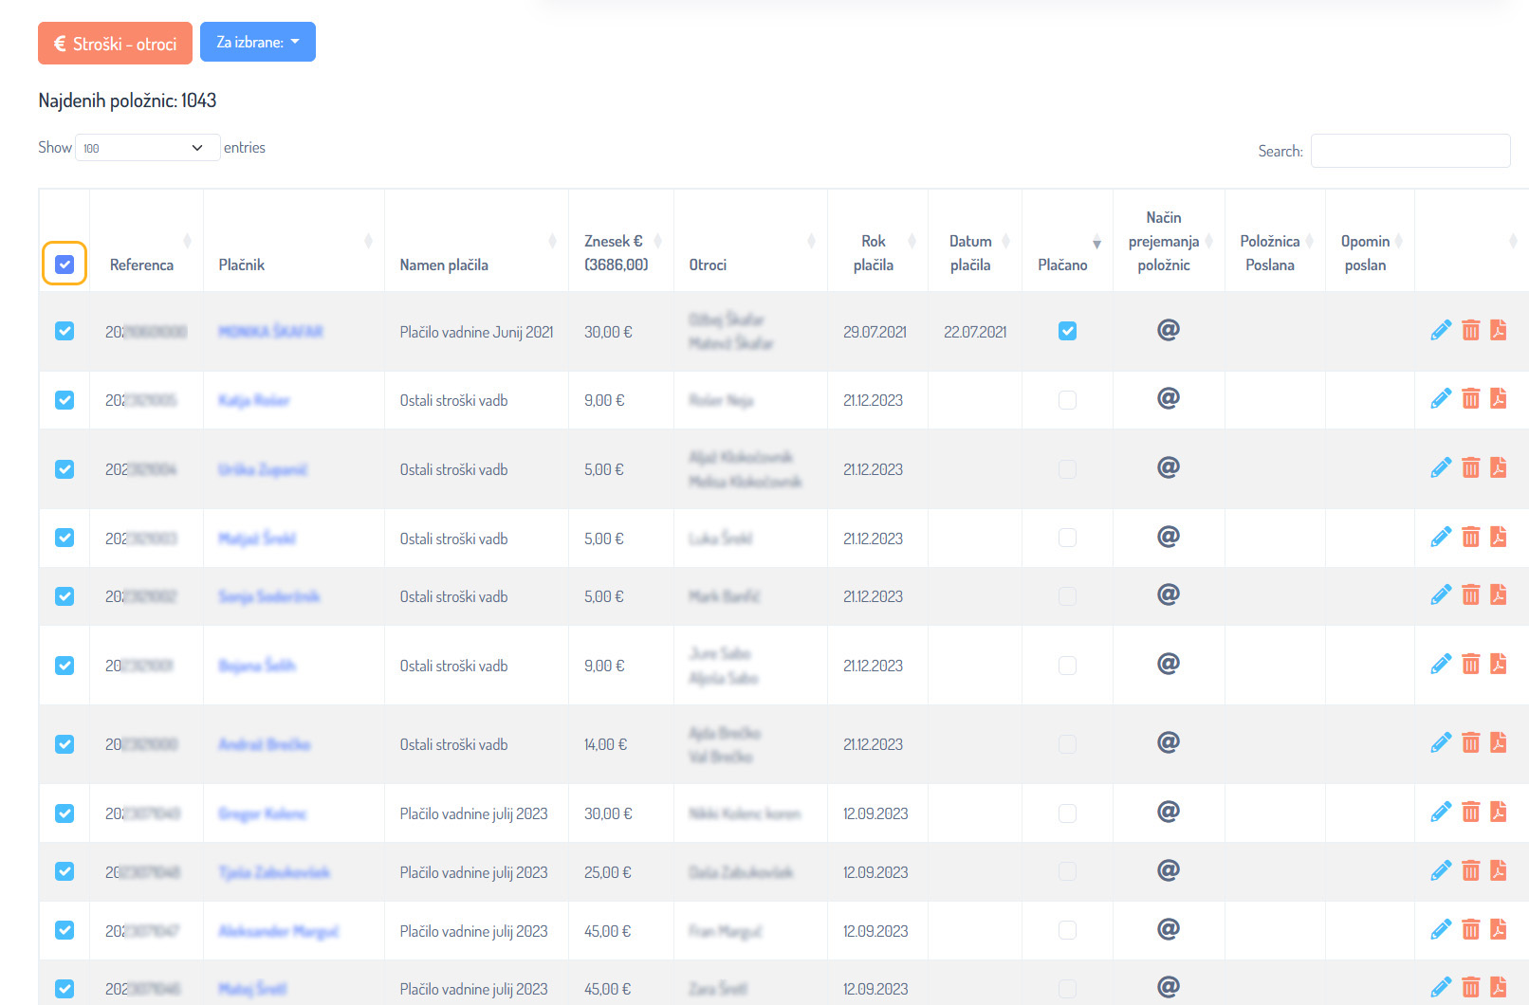Open the PDF icon for the 5,00 € row due 21.12.2023 with two children
1529x1005 pixels.
point(1498,467)
